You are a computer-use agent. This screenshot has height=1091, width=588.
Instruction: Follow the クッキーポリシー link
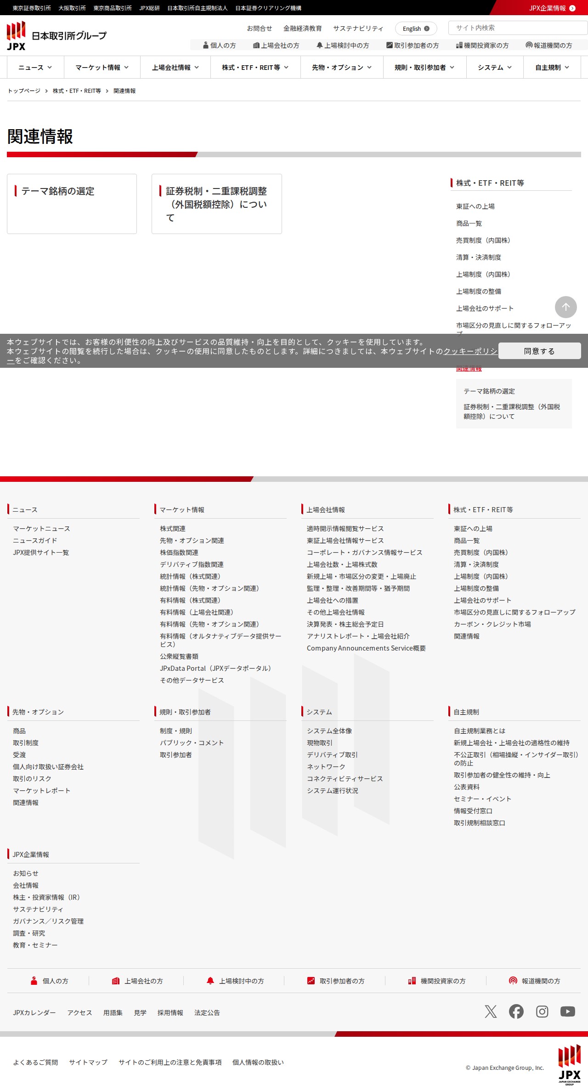click(x=470, y=351)
